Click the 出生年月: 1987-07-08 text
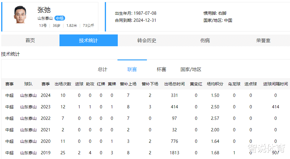This screenshot has width=290, height=159. point(135,13)
